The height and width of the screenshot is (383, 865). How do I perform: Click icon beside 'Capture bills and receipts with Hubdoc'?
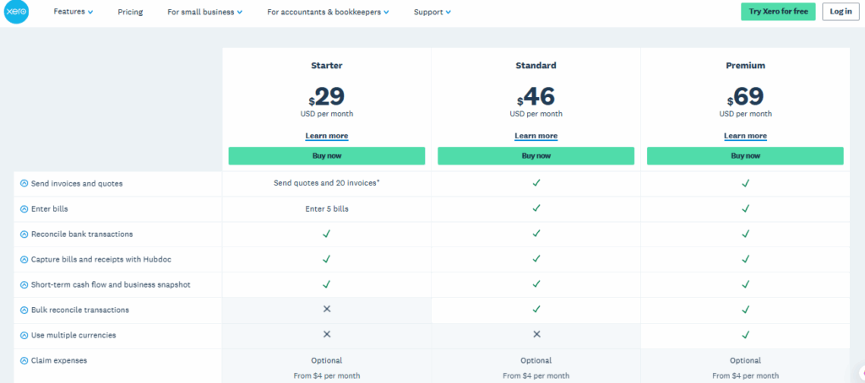point(24,259)
